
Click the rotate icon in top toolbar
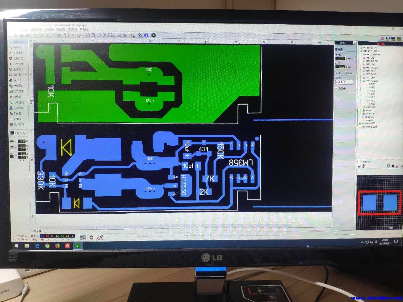tap(79, 35)
